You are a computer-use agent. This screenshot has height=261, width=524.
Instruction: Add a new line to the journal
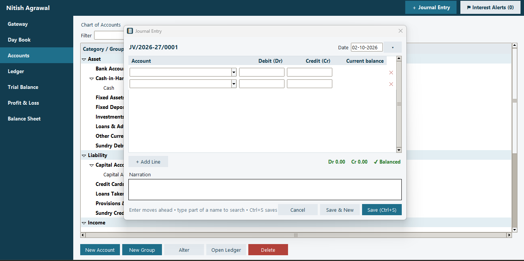click(148, 162)
